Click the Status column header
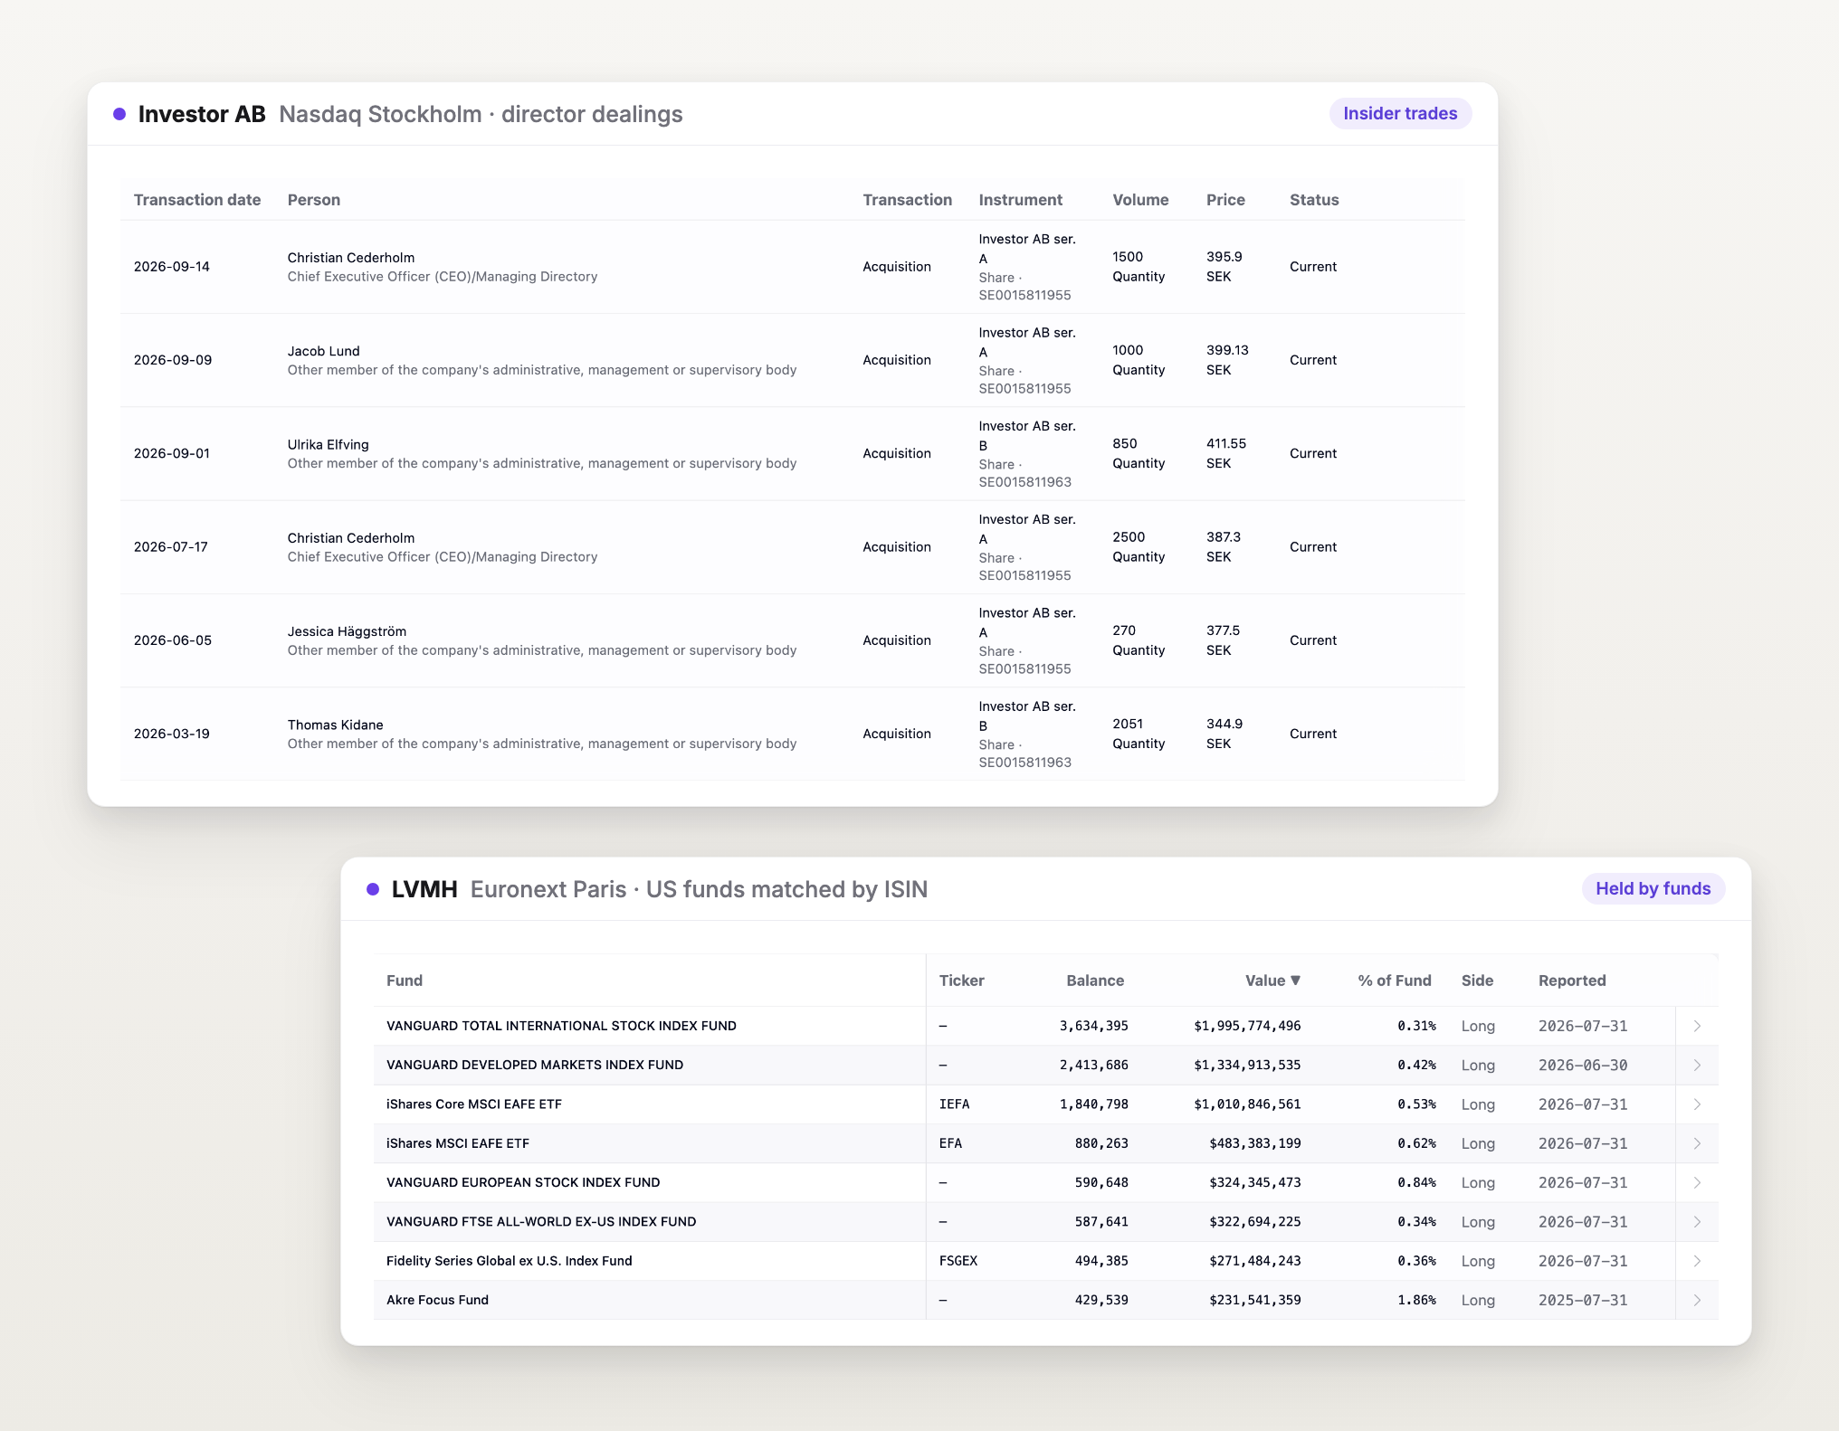 (x=1314, y=200)
